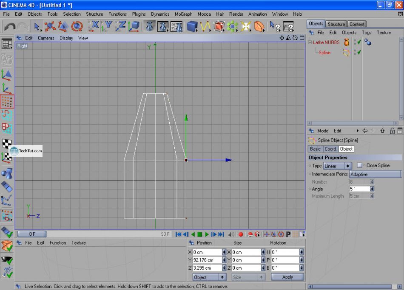Viewport: 404px width, 290px height.
Task: Switch to the Structure tab
Action: 336,24
